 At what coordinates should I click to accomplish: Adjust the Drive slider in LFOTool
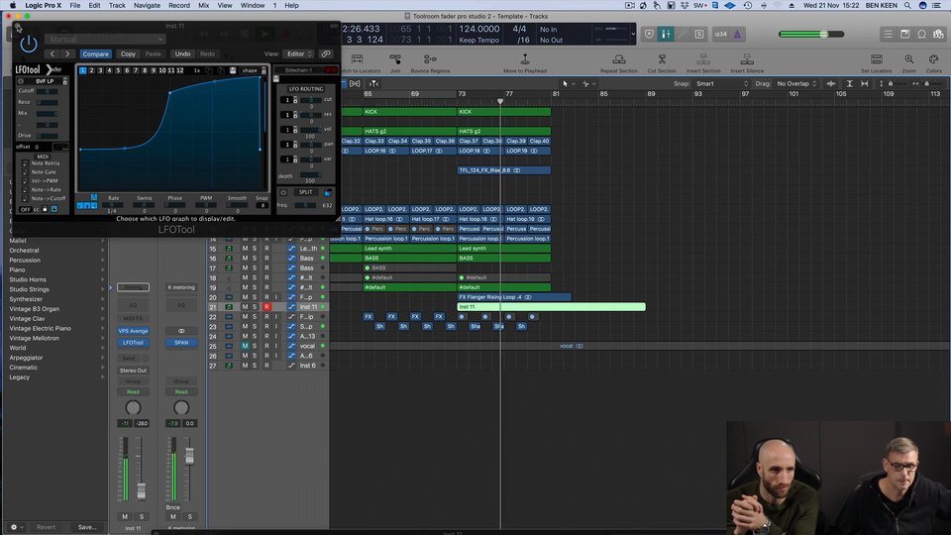(x=47, y=136)
